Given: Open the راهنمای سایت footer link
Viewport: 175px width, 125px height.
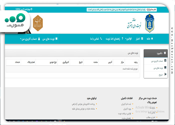Looking at the screenshot, I should tap(126, 118).
